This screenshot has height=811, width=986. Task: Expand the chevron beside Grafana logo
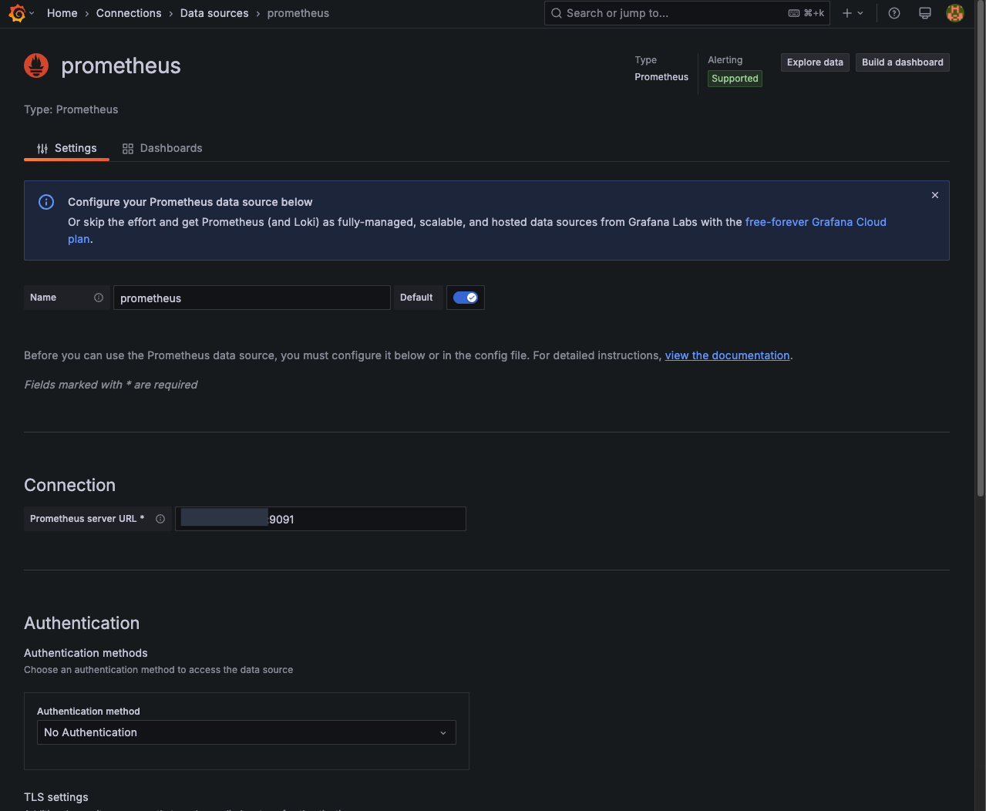tap(32, 13)
